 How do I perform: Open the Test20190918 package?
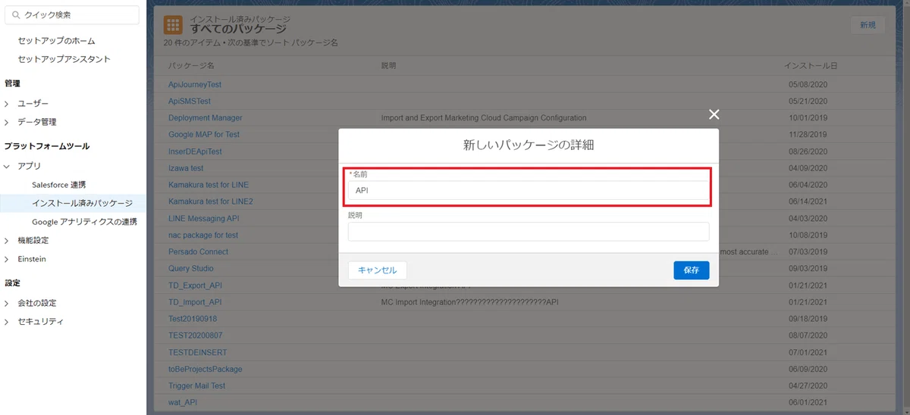coord(193,319)
